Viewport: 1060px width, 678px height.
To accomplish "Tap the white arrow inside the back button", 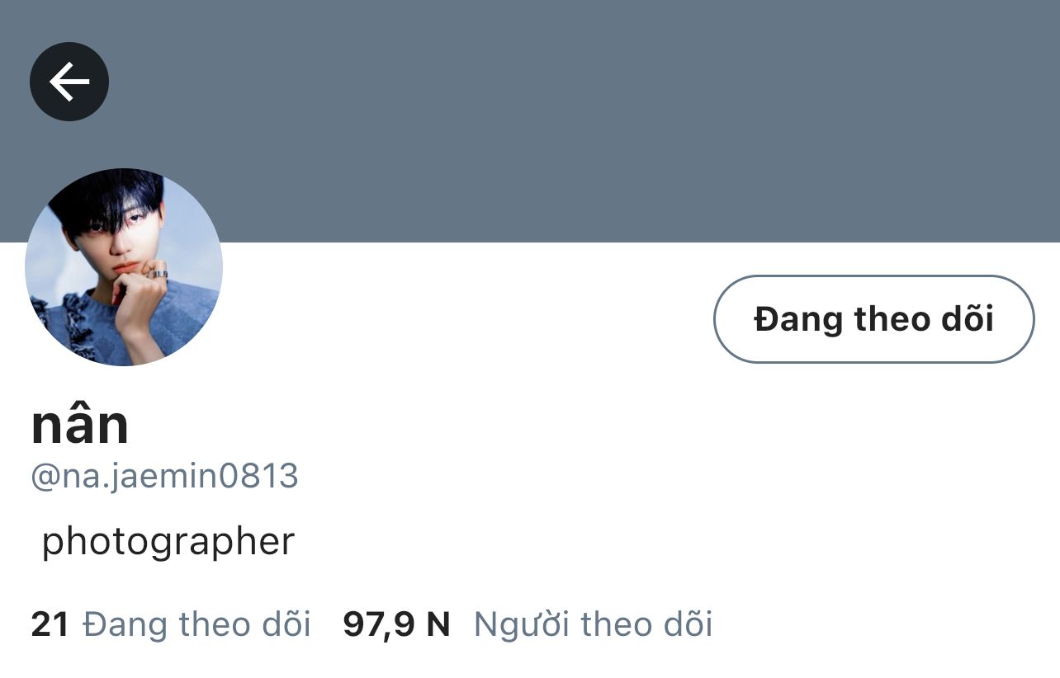I will coord(69,81).
